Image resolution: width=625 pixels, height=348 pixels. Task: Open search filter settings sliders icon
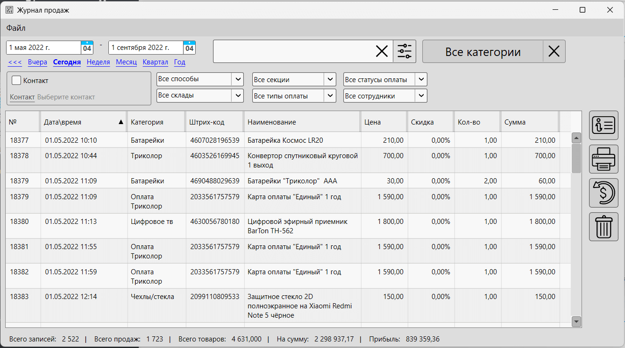point(405,51)
